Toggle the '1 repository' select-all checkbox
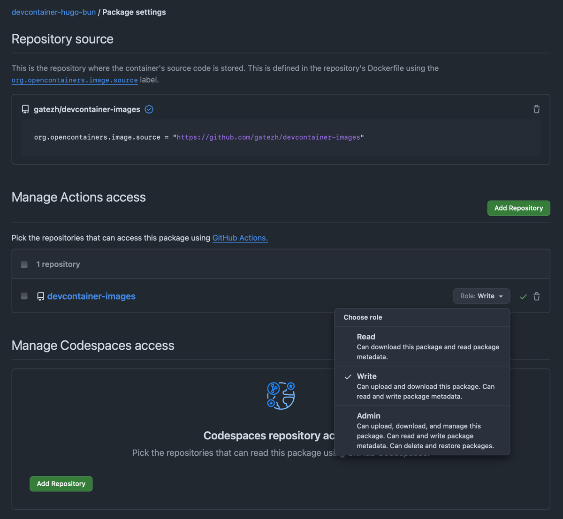 (x=24, y=264)
